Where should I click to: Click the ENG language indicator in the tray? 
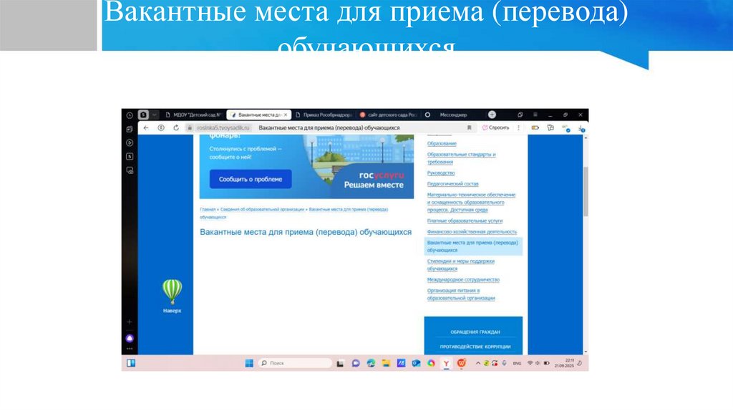pyautogui.click(x=517, y=363)
